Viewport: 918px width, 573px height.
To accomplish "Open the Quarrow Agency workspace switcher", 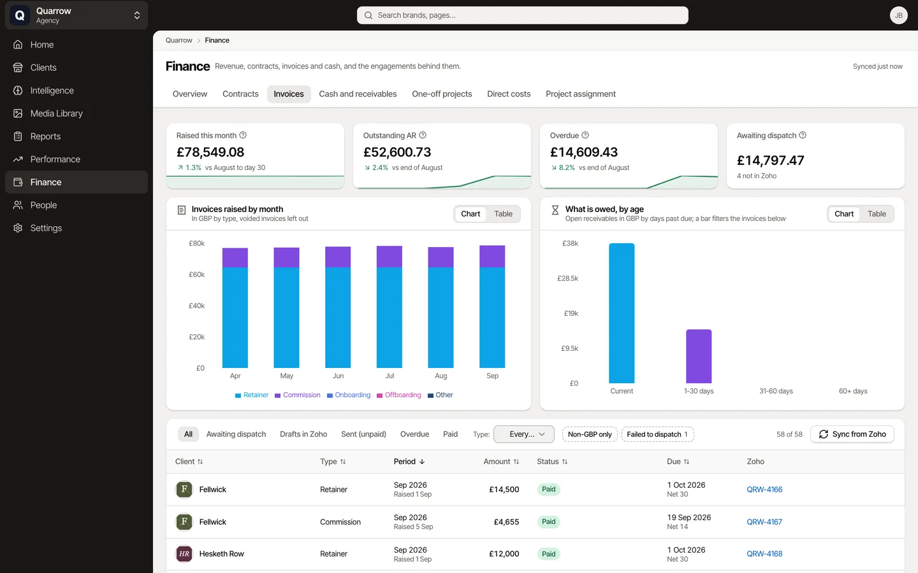I will click(76, 15).
